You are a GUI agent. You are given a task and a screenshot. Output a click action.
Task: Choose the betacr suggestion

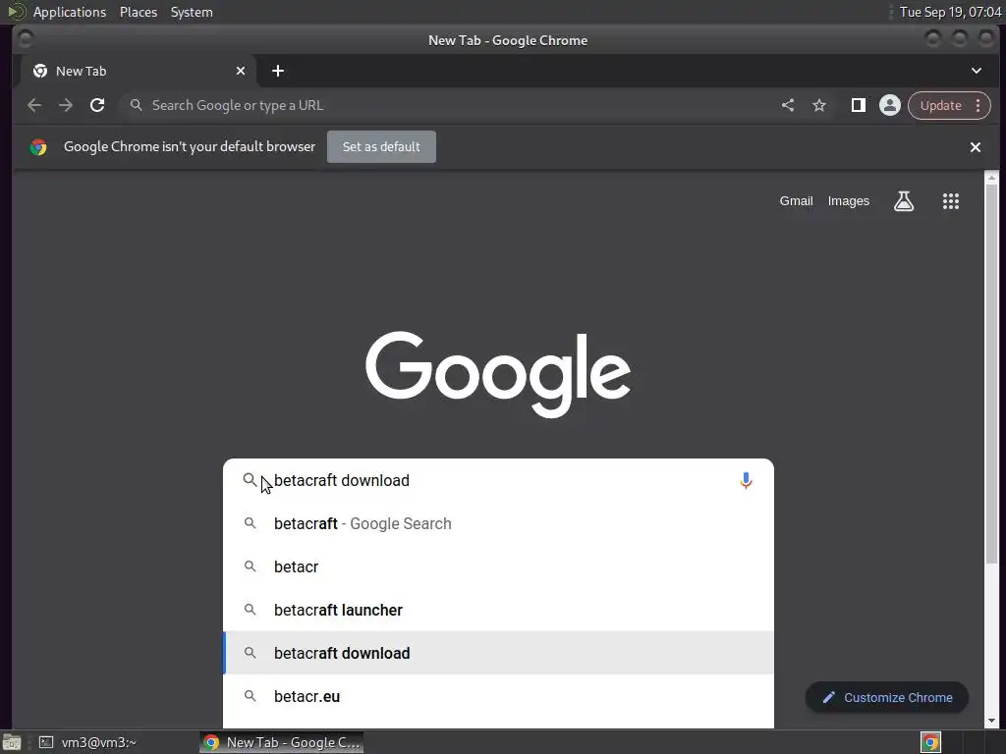pos(498,566)
